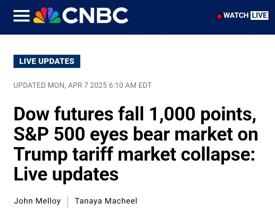Click 'Live updates' ending the headline
Image resolution: width=275 pixels, height=212 pixels.
click(x=66, y=174)
